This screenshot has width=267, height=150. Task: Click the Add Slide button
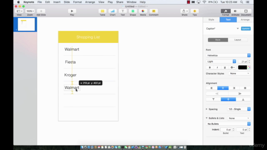point(41,11)
